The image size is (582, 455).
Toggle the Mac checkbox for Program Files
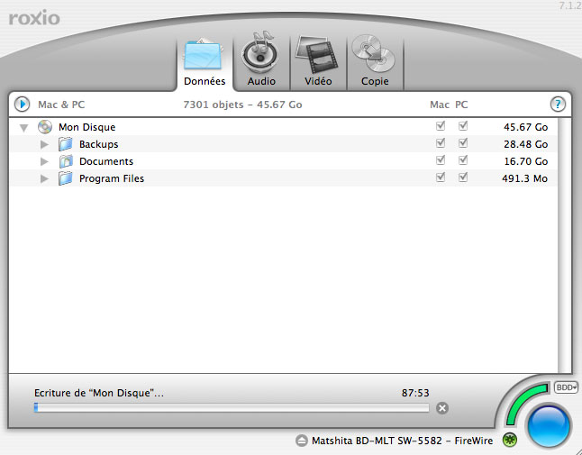click(x=440, y=178)
